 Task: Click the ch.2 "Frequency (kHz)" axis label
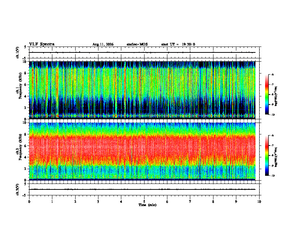tap(20, 147)
